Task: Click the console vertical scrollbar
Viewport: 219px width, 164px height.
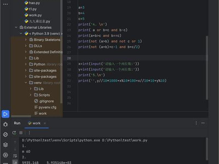Action: coord(207,149)
